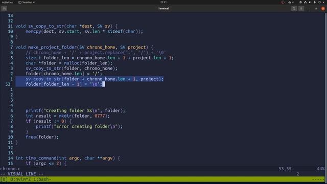Click the -- VISUAL LINE -- mode indicator
This screenshot has height=184, width=327.
tap(22, 174)
